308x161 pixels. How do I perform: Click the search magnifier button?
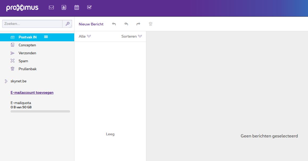67,24
